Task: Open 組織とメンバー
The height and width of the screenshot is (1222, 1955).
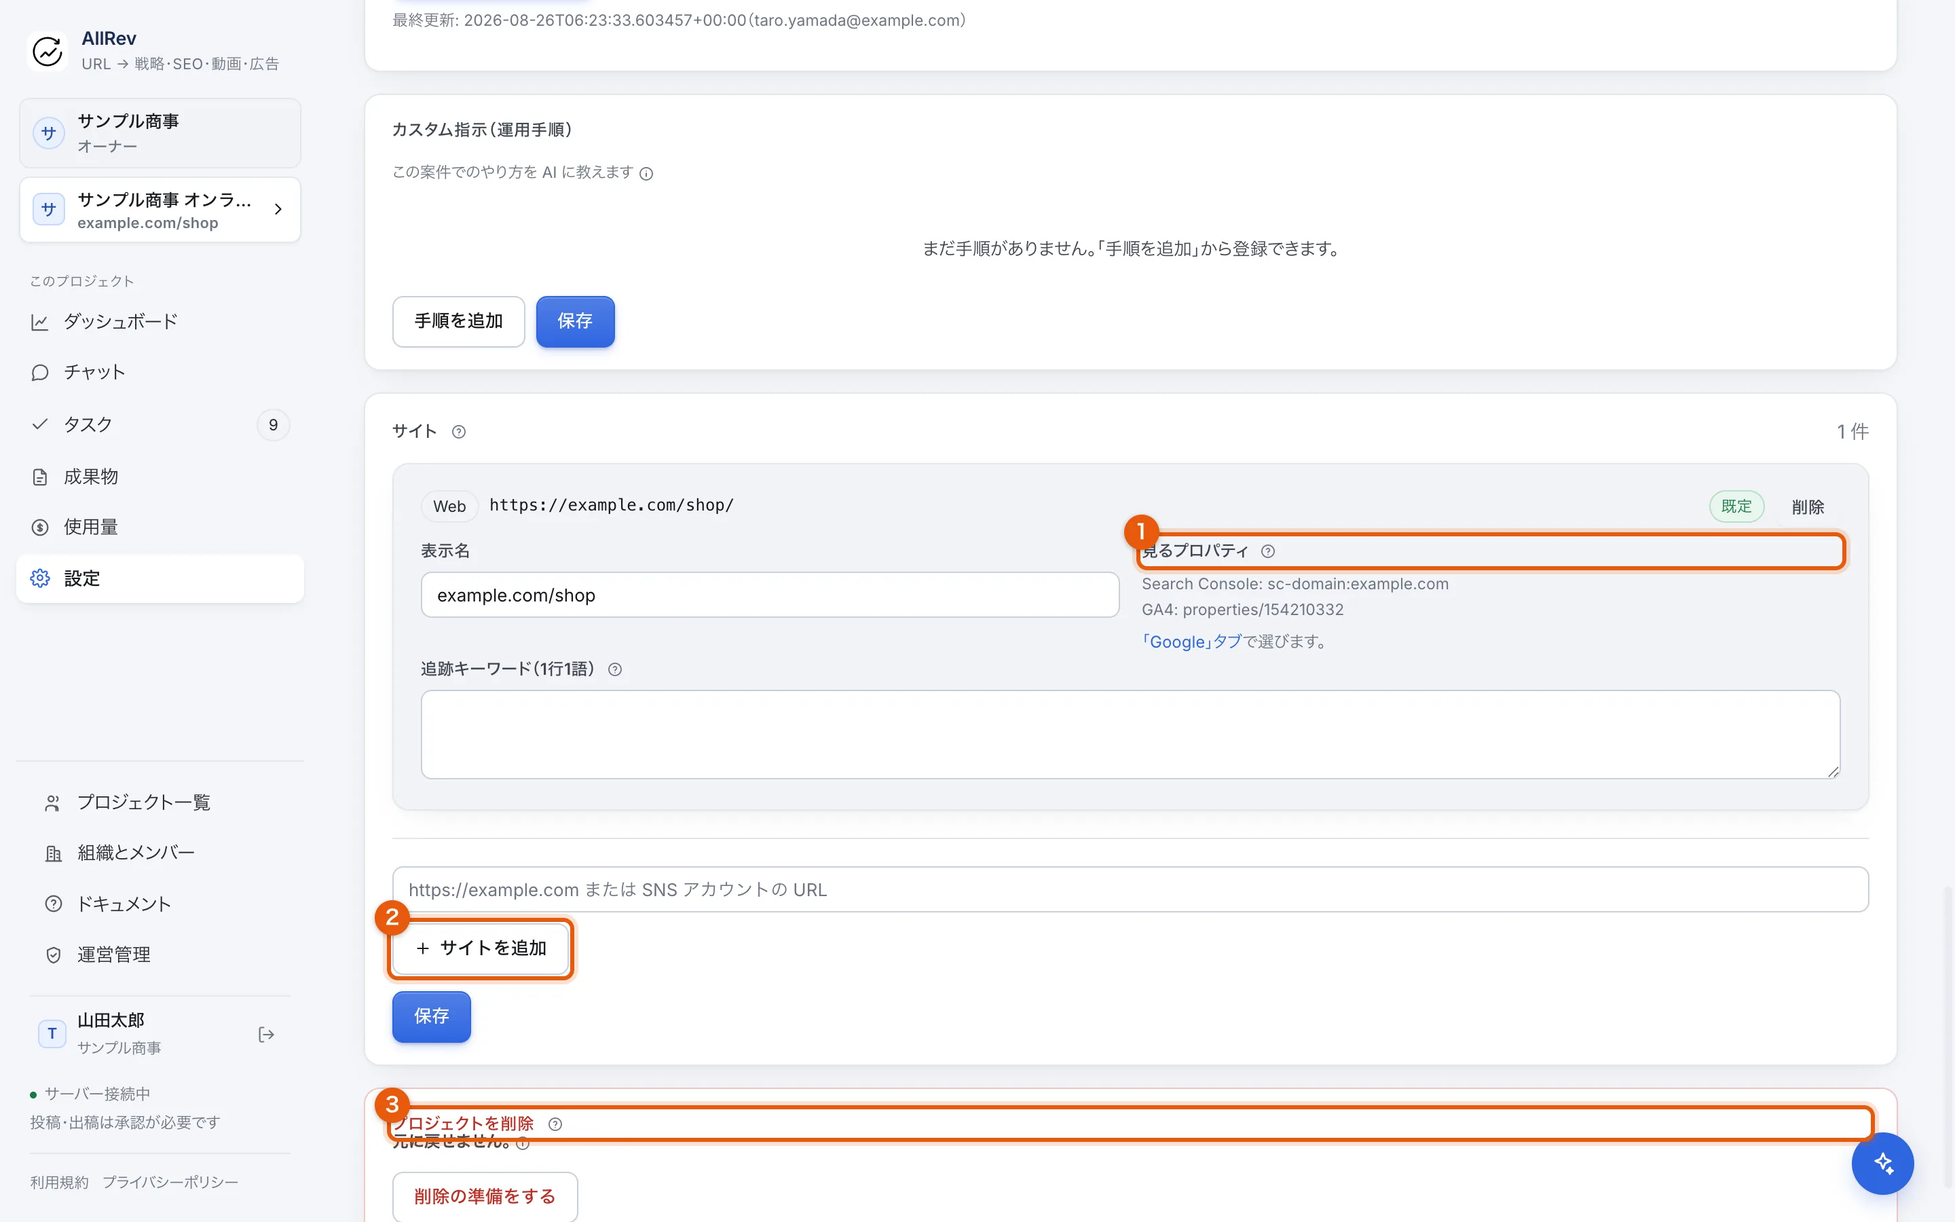Action: pos(160,853)
